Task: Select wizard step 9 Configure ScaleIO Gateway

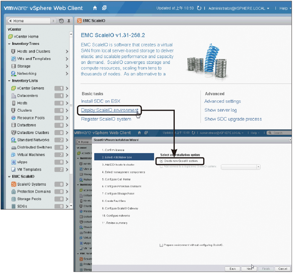Action: pyautogui.click(x=120, y=208)
